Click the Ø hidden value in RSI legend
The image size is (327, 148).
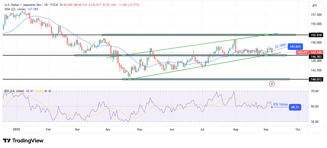point(45,91)
